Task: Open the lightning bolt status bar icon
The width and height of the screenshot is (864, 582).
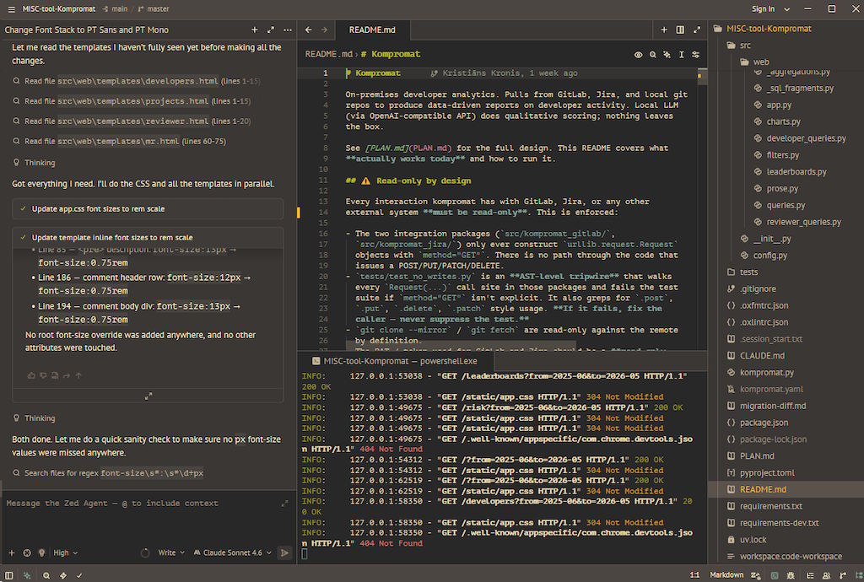Action: [x=62, y=575]
